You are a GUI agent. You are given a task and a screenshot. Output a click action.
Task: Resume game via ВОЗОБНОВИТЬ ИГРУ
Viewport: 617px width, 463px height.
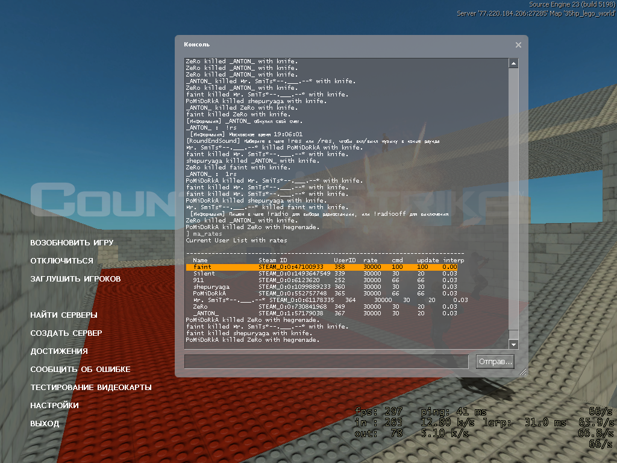point(72,242)
